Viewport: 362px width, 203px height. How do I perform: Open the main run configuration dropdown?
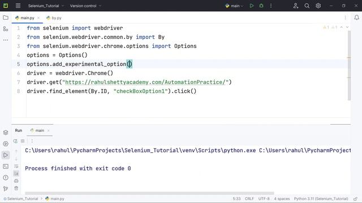tap(234, 6)
